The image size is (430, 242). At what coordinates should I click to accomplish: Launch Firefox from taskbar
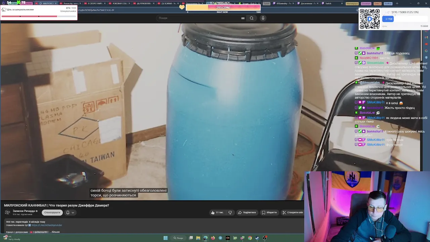tap(213, 238)
